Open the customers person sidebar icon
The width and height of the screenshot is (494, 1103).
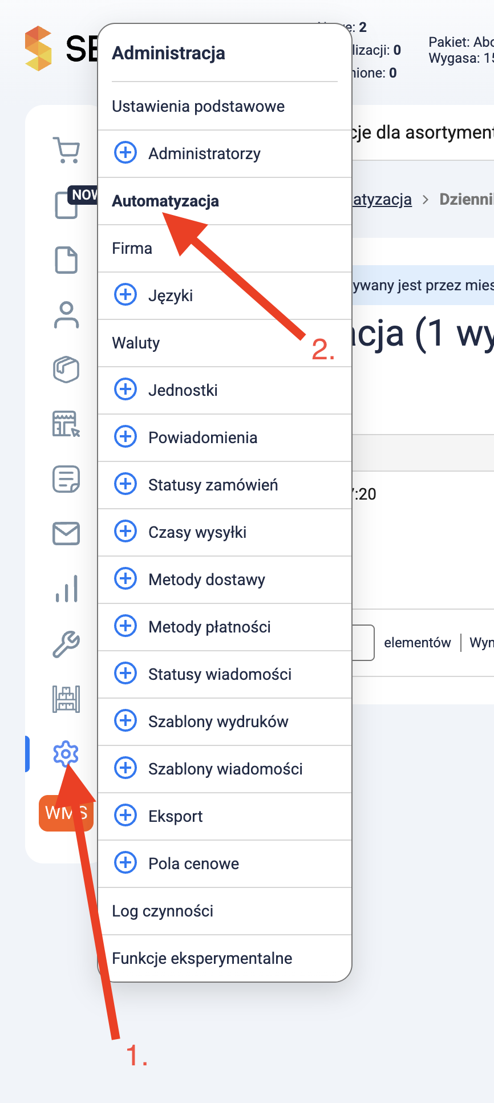tap(66, 315)
